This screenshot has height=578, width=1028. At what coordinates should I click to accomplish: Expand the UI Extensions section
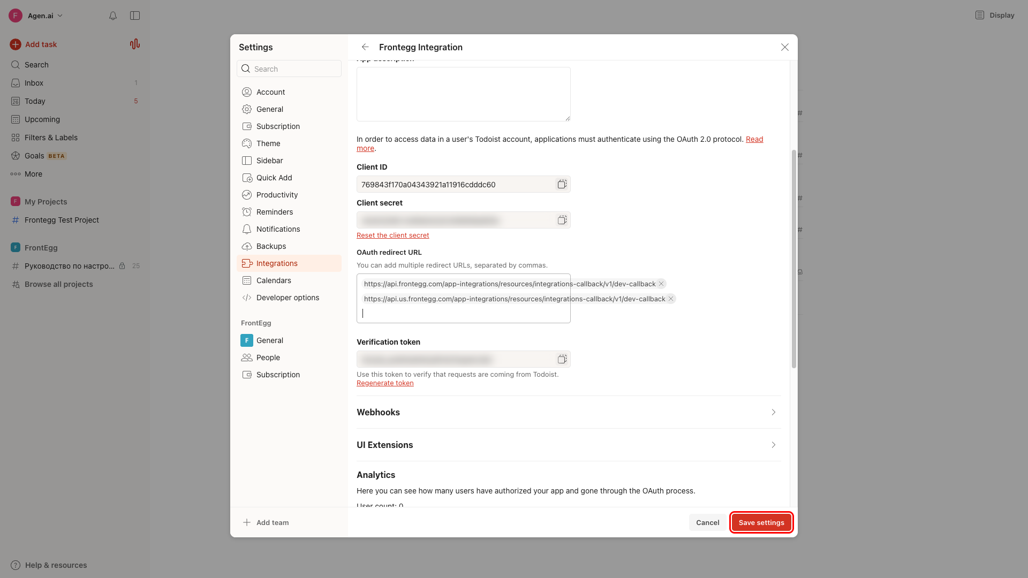coord(569,445)
